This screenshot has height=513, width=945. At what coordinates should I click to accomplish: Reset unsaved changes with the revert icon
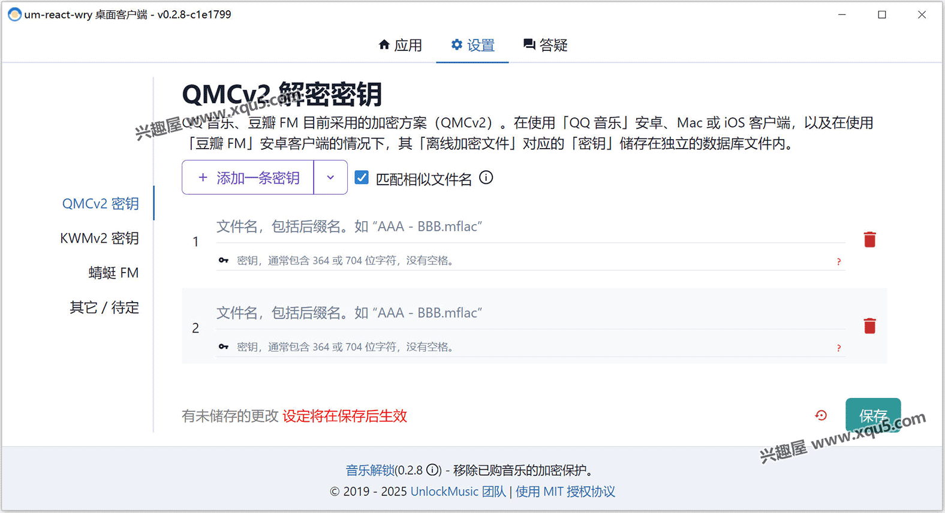point(821,415)
